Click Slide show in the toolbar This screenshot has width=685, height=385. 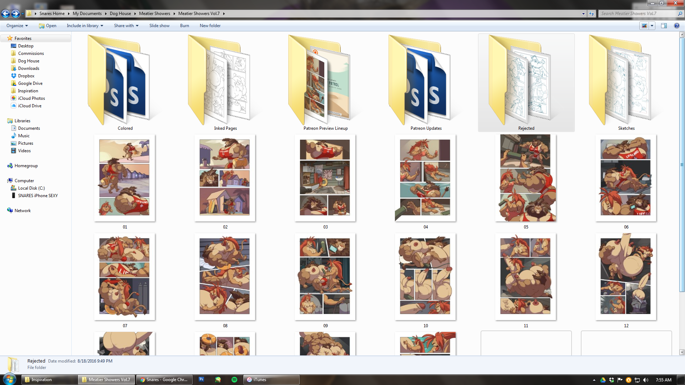coord(159,26)
